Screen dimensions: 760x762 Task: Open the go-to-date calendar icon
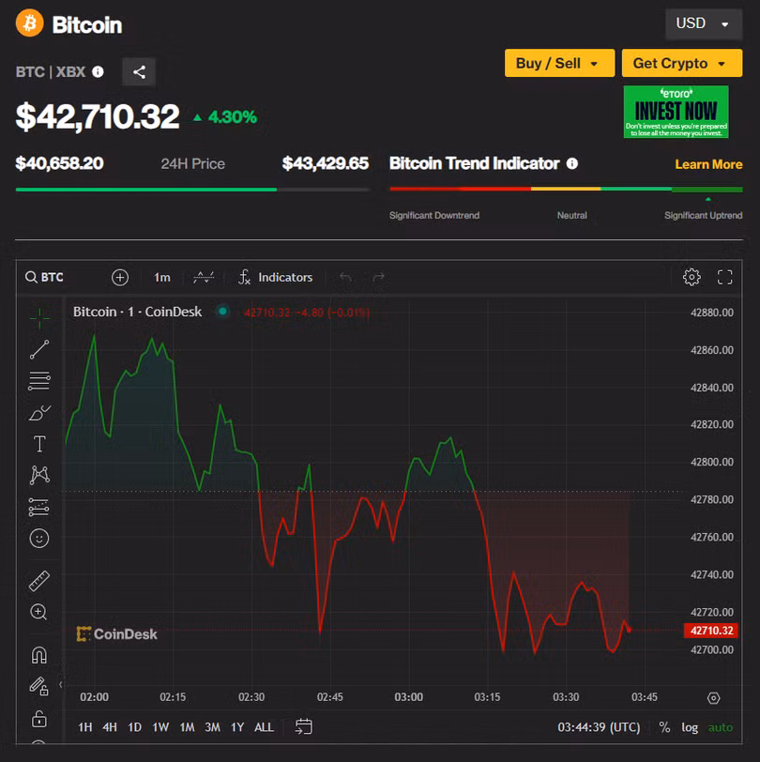click(304, 726)
